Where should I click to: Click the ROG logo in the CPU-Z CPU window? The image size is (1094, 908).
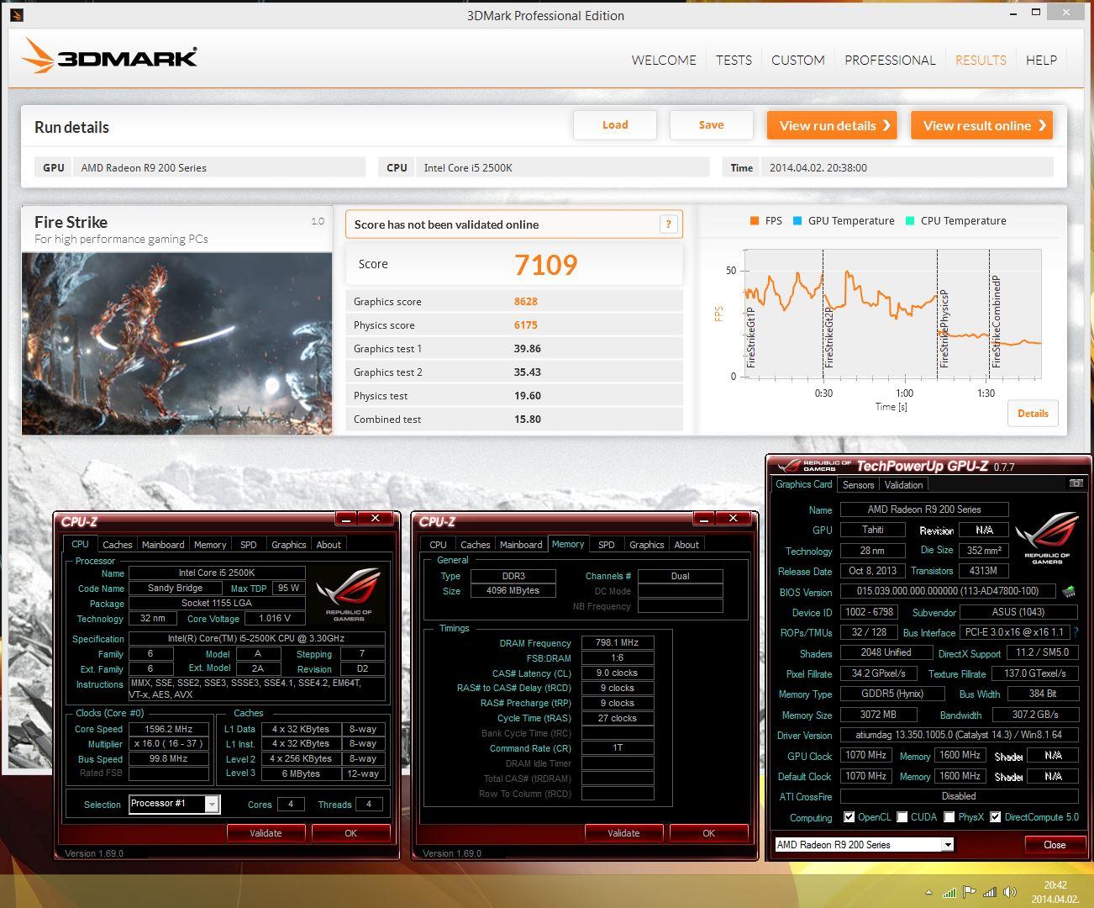point(349,594)
